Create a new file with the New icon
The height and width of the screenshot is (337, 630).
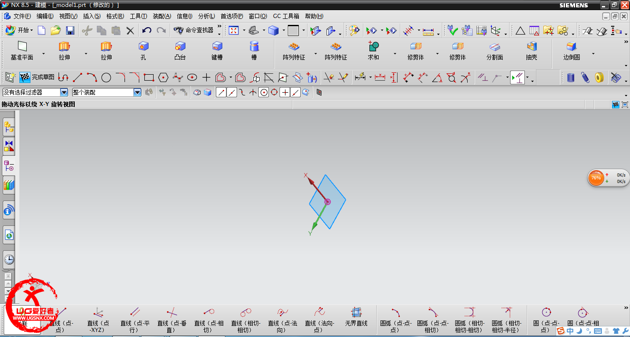[42, 31]
